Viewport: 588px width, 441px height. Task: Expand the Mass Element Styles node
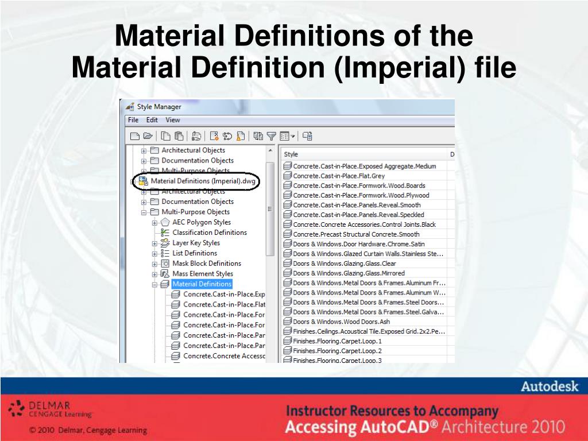coord(154,274)
